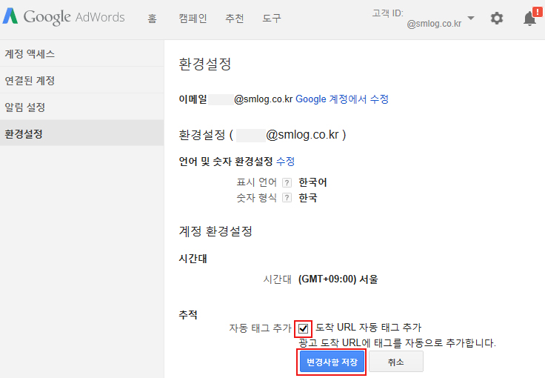Open the notifications bell

[529, 19]
